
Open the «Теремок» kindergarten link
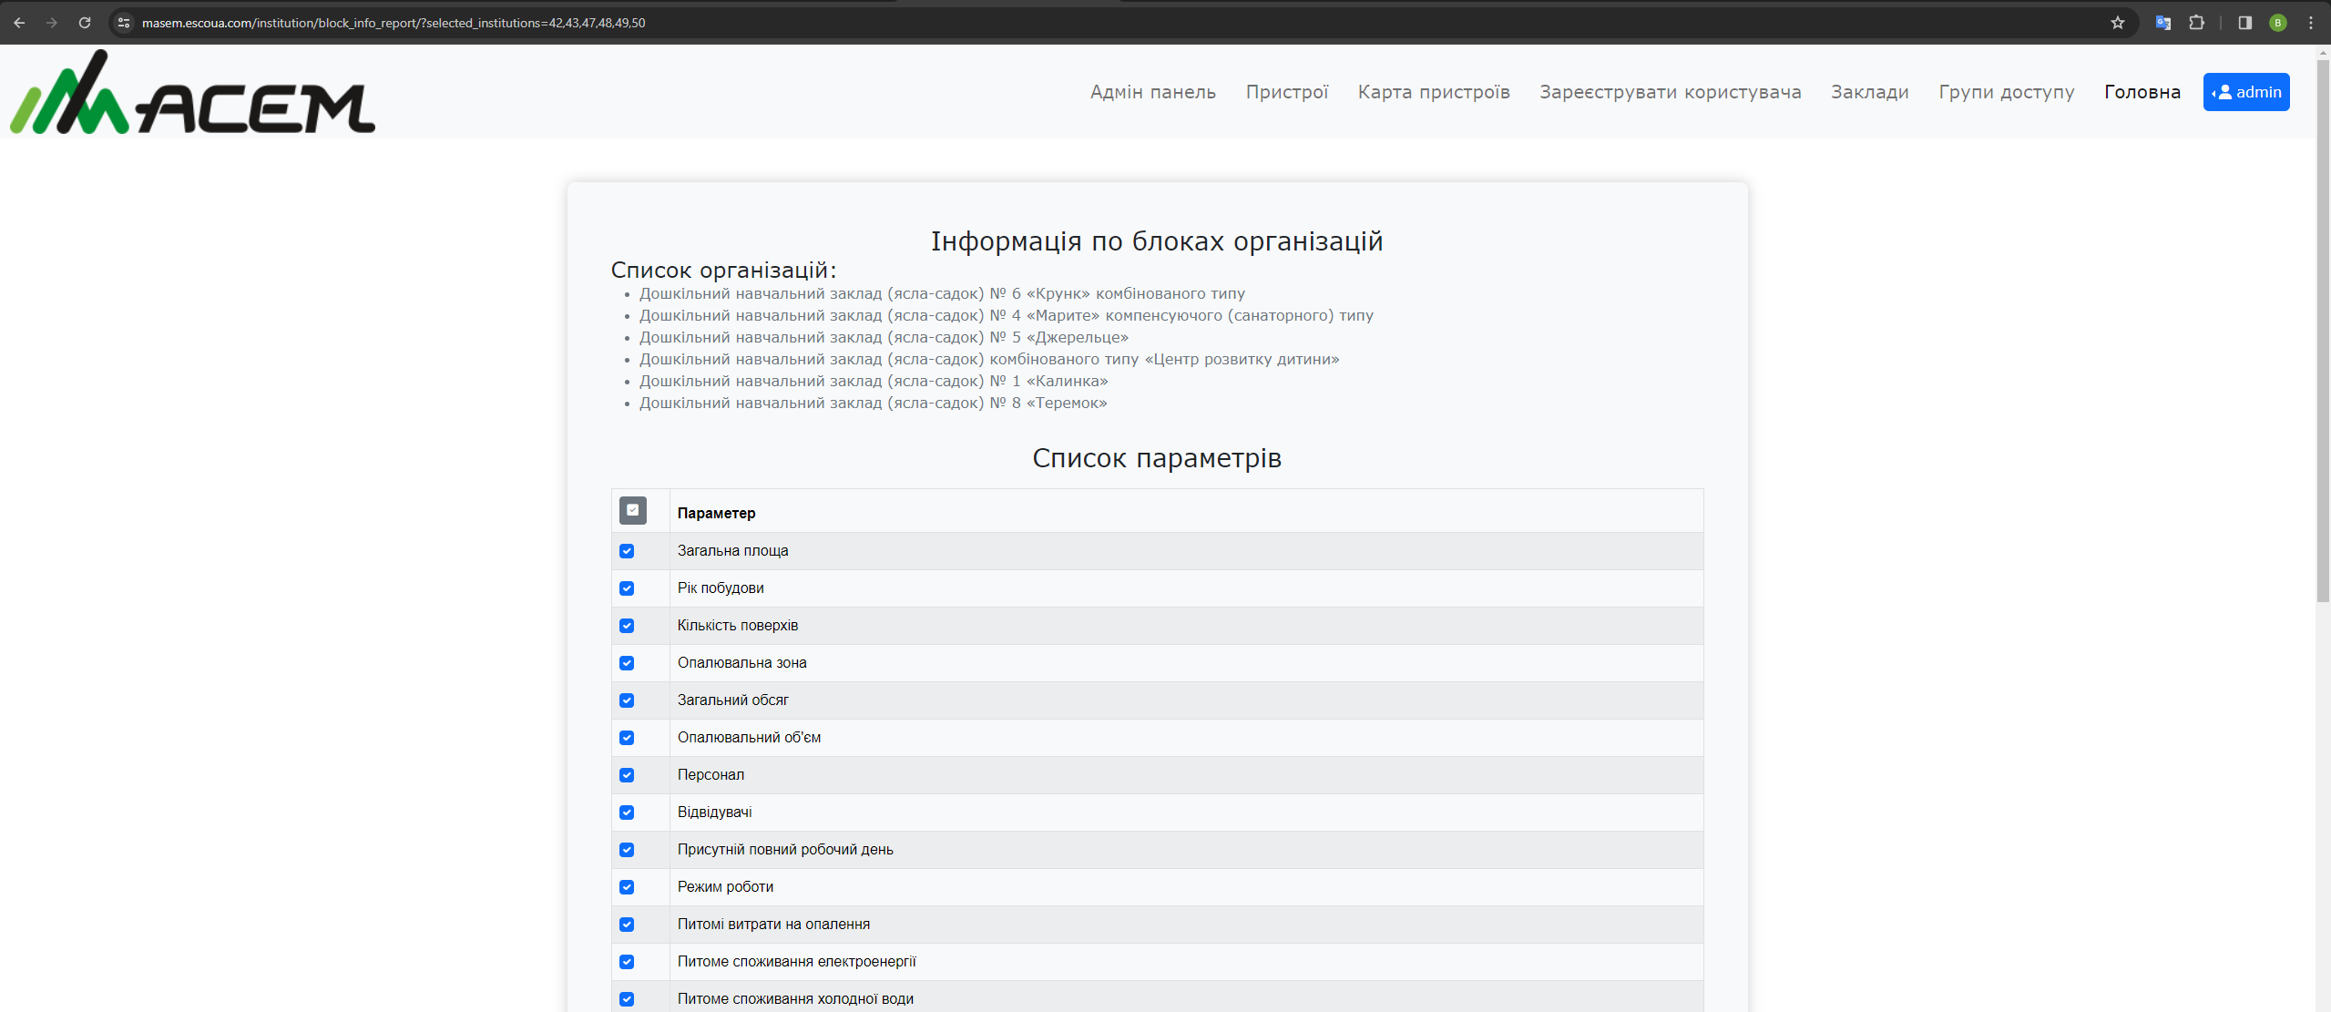tap(873, 403)
